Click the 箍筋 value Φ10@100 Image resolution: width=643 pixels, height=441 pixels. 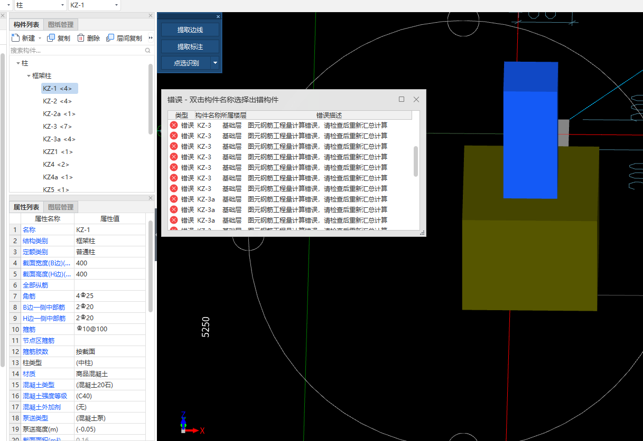(110, 329)
